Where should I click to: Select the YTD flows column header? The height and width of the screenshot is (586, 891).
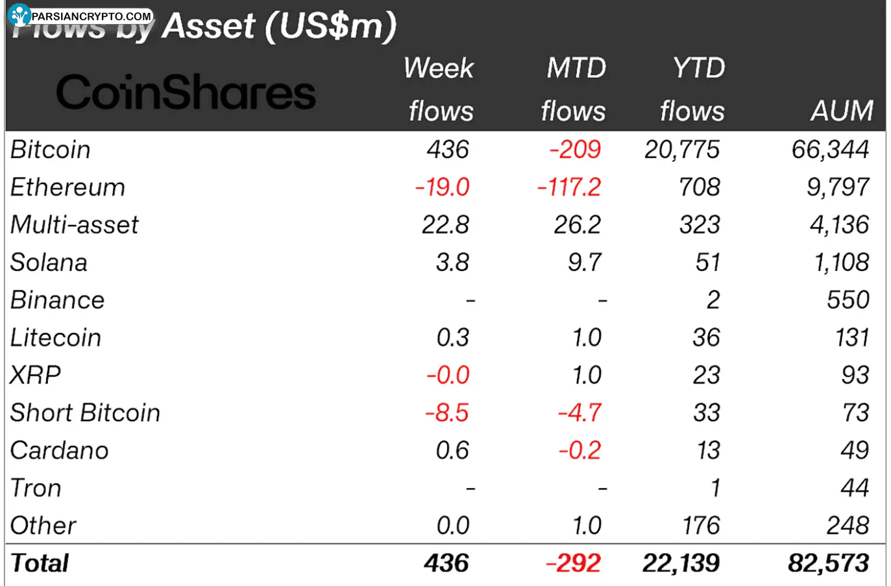(692, 89)
